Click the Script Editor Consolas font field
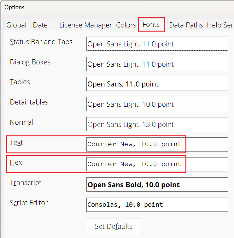 (157, 205)
